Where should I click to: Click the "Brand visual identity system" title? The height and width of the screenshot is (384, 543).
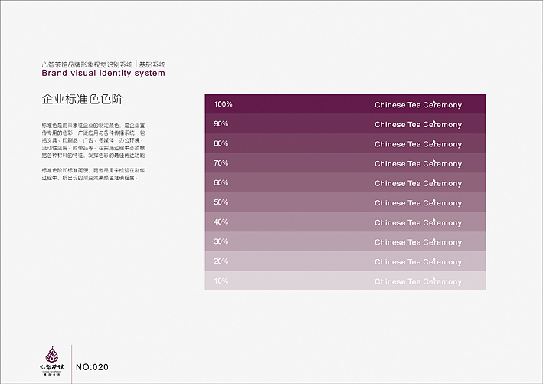[103, 74]
